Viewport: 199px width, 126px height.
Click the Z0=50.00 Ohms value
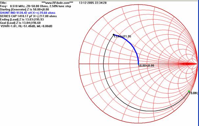point(37,6)
